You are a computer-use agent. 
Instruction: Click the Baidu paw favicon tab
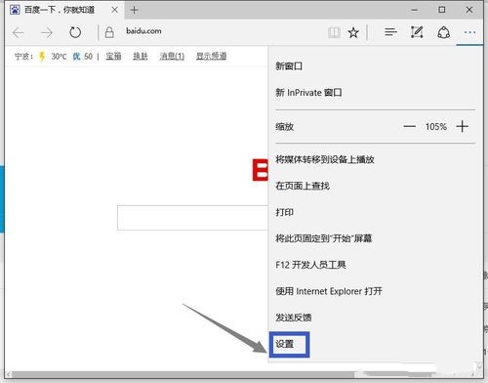pyautogui.click(x=15, y=10)
